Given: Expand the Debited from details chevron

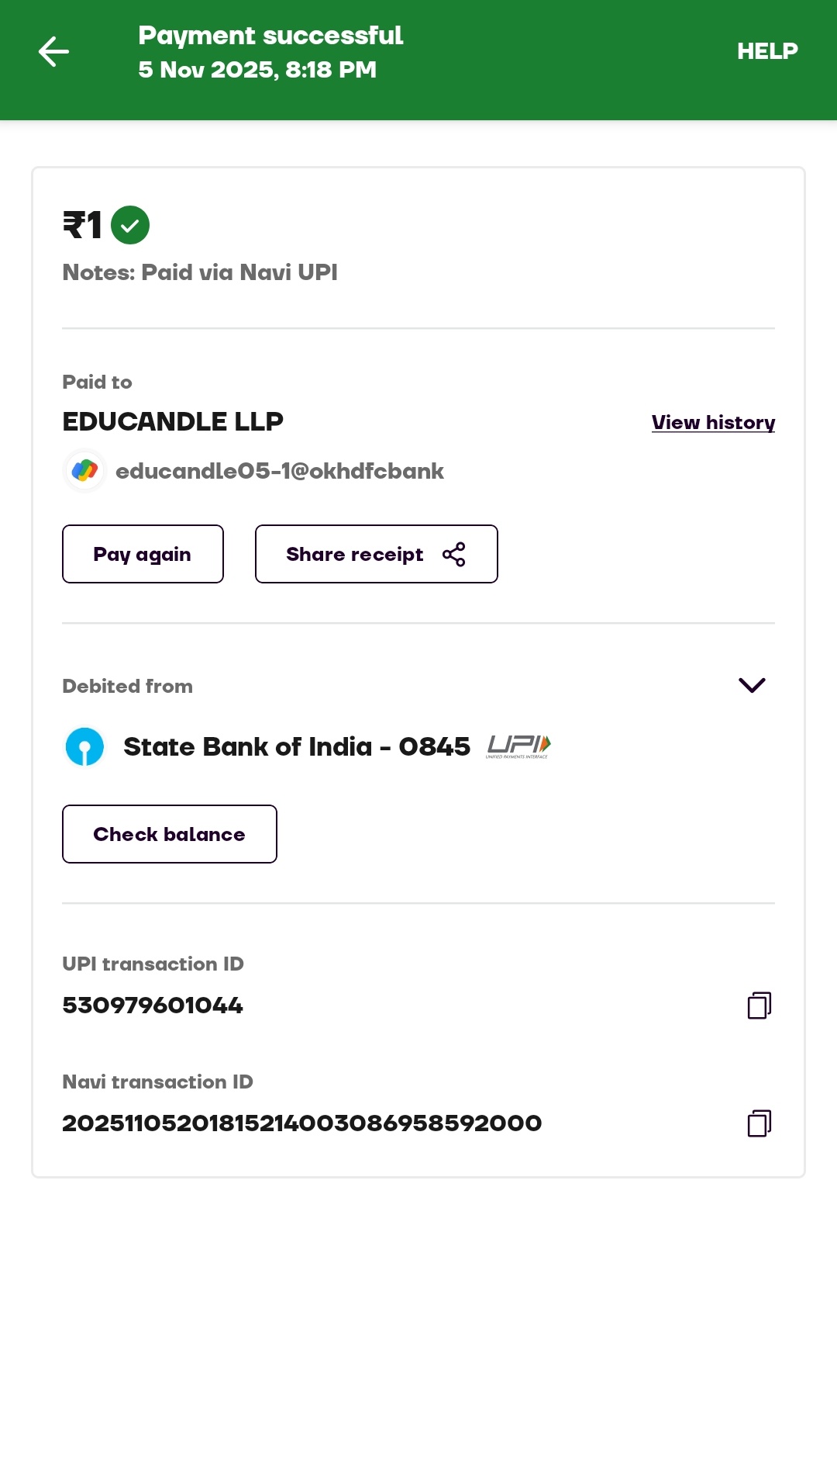Looking at the screenshot, I should [752, 685].
